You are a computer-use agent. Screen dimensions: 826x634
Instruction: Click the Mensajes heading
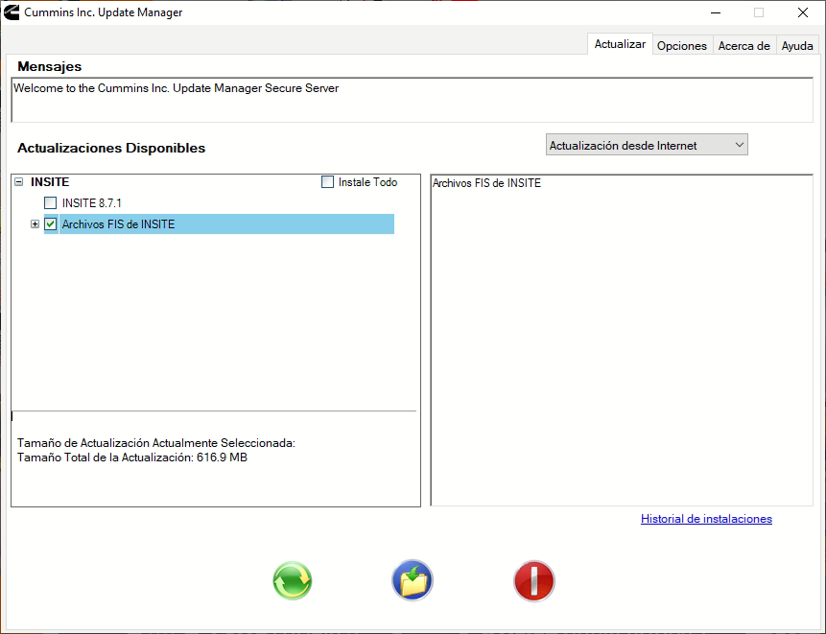point(50,66)
